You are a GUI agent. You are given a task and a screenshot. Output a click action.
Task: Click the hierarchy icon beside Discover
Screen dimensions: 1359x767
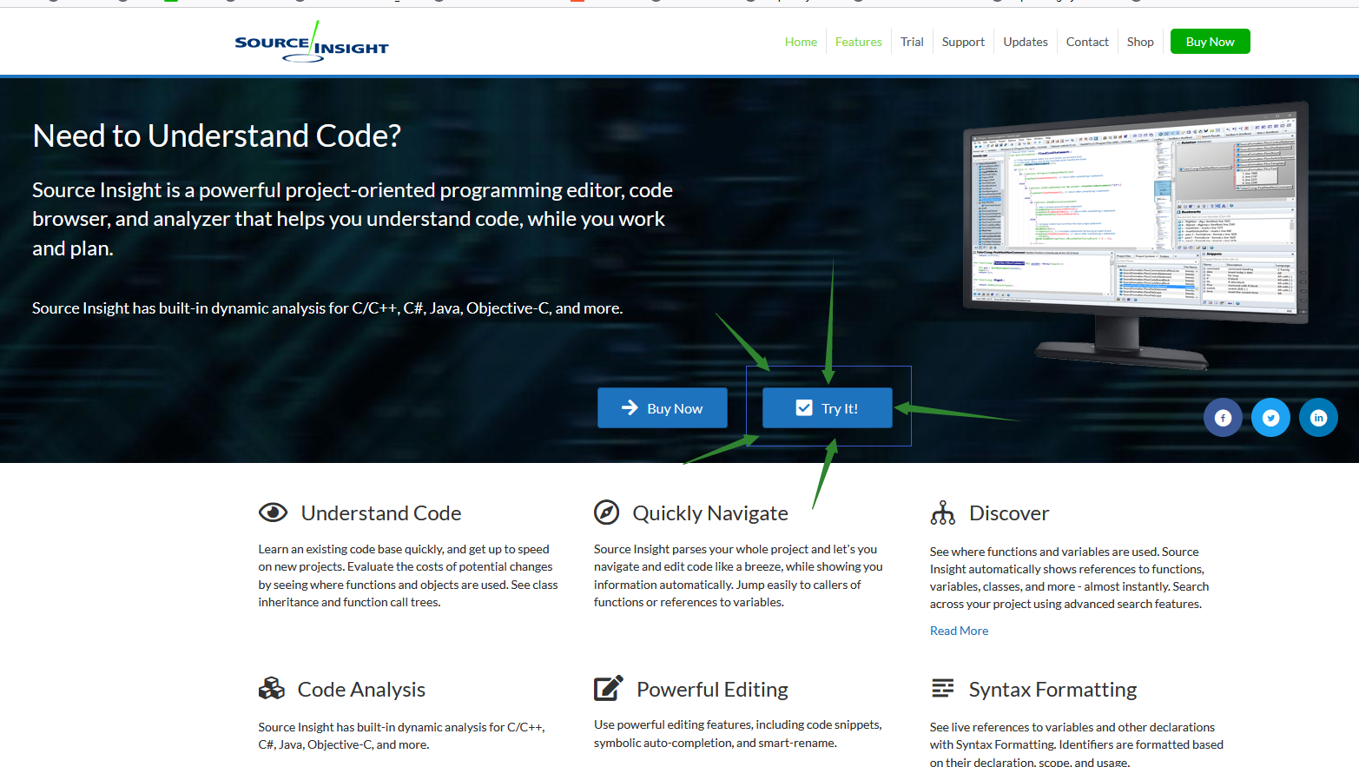[942, 512]
